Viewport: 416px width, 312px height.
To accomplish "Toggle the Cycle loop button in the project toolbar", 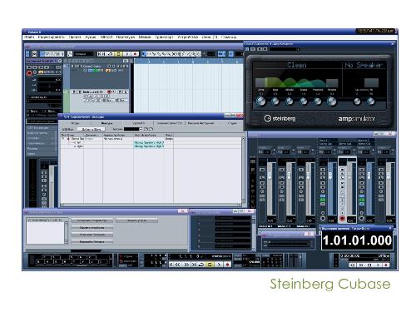I will pos(111,54).
